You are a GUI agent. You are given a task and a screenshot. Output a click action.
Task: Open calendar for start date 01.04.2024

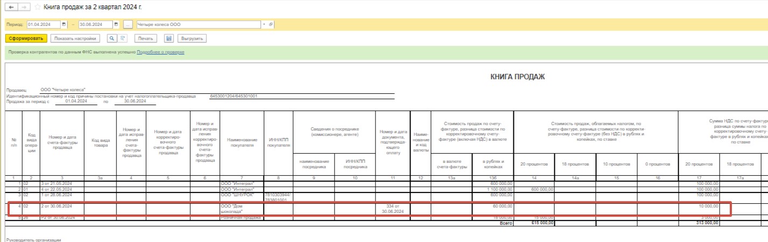pyautogui.click(x=64, y=24)
